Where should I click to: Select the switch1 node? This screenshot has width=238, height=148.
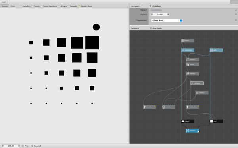[x=169, y=107]
